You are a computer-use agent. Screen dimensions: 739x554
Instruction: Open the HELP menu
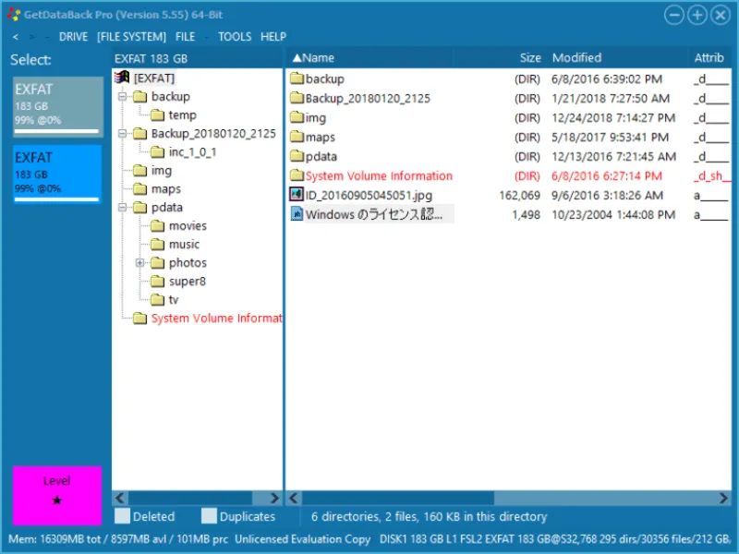tap(273, 36)
